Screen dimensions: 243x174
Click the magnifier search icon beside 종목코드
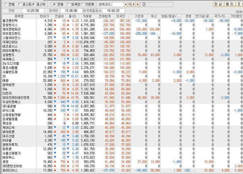point(130,4)
